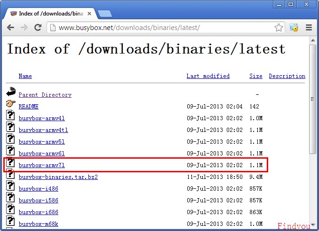The height and width of the screenshot is (231, 319).
Task: Click the file icon next to busybox-armv5l
Action: coord(10,139)
